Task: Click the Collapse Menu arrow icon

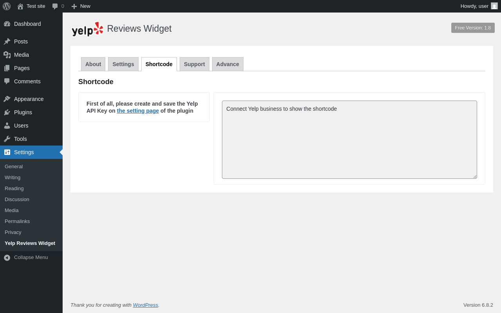Action: (x=7, y=257)
